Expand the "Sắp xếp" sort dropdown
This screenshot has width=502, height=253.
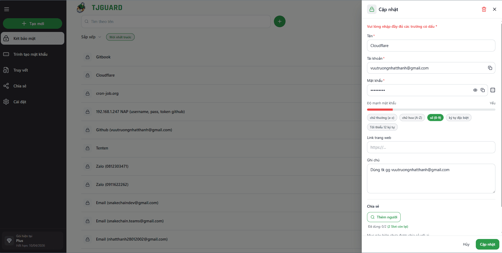click(91, 37)
